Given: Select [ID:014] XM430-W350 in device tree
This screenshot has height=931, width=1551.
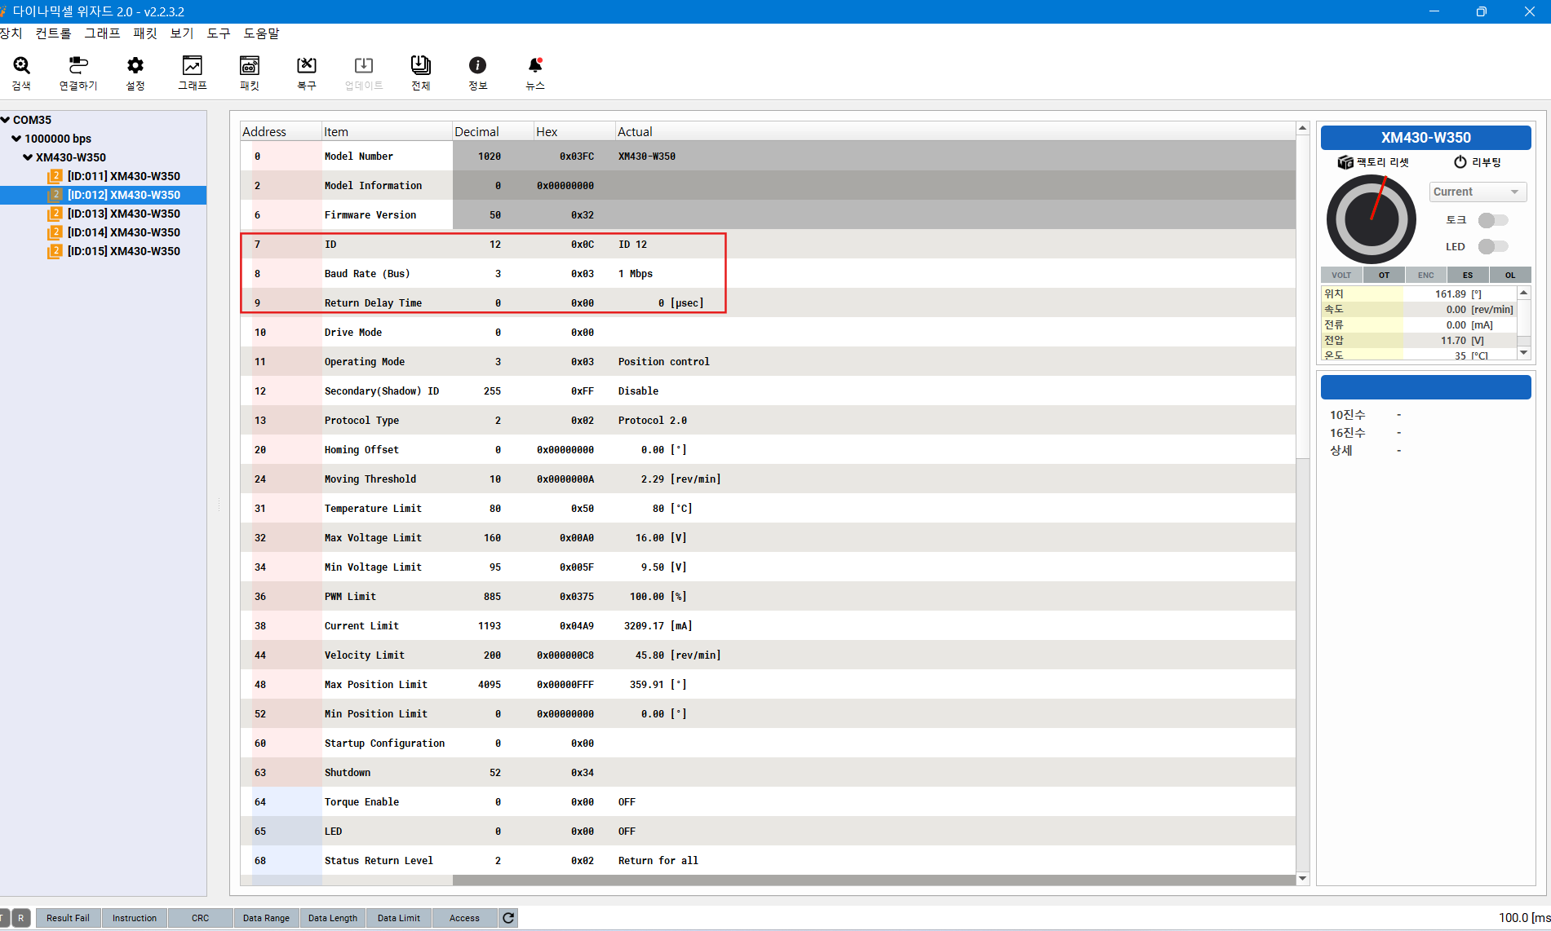Looking at the screenshot, I should pos(123,232).
